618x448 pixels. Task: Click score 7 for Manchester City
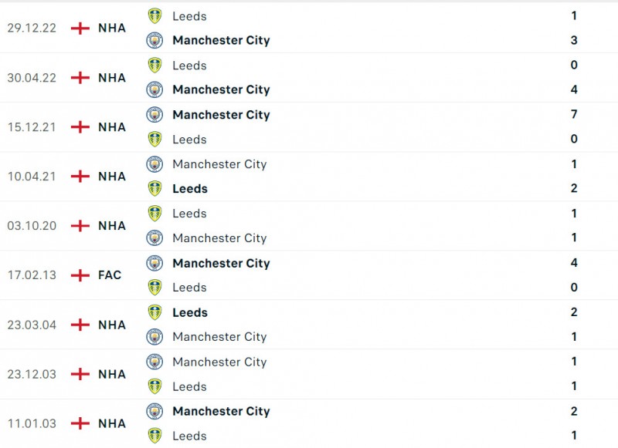(x=574, y=114)
